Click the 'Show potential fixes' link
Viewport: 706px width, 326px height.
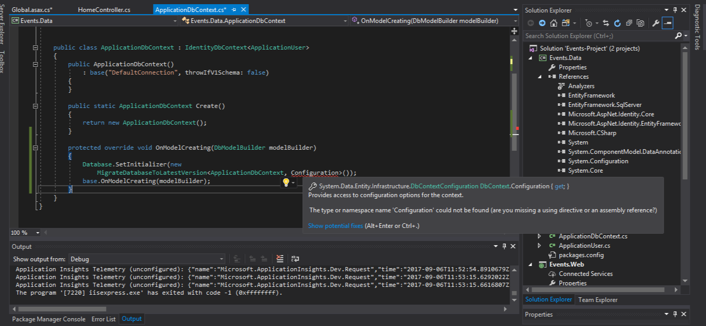pos(335,226)
